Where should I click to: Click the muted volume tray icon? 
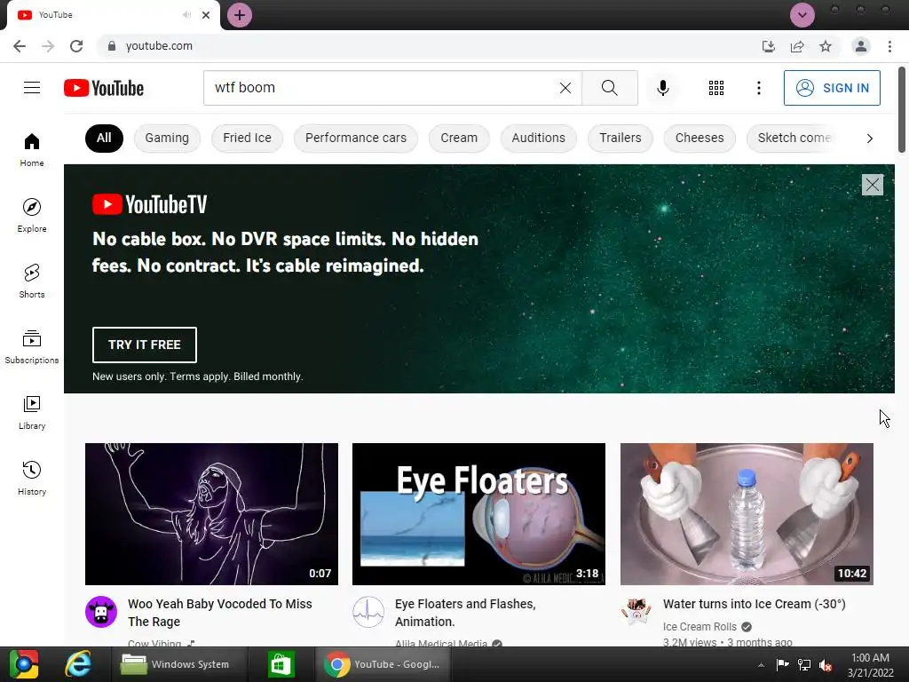coord(826,664)
